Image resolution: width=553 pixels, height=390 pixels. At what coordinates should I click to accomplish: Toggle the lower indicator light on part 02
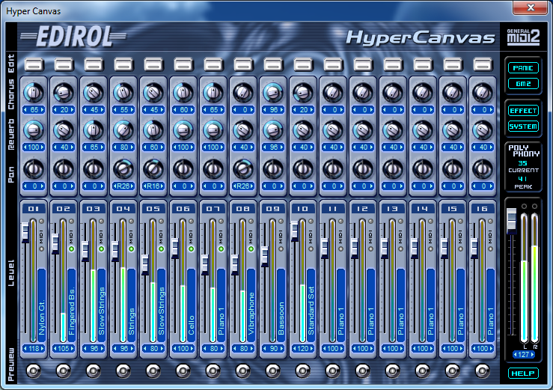(x=72, y=249)
